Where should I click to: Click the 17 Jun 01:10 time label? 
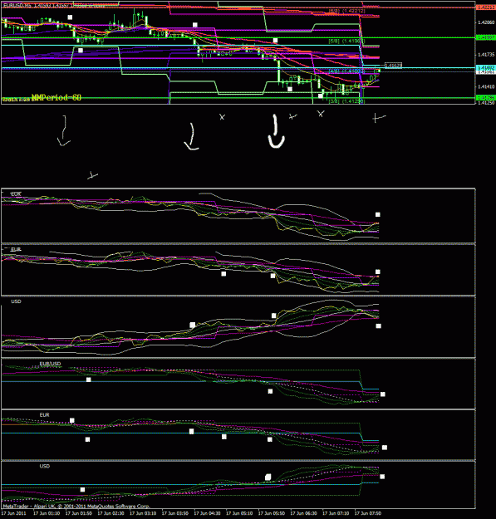[47, 513]
